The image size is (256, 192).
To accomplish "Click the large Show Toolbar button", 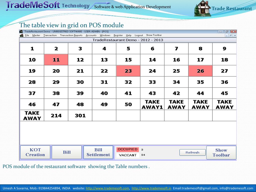I will (221, 152).
